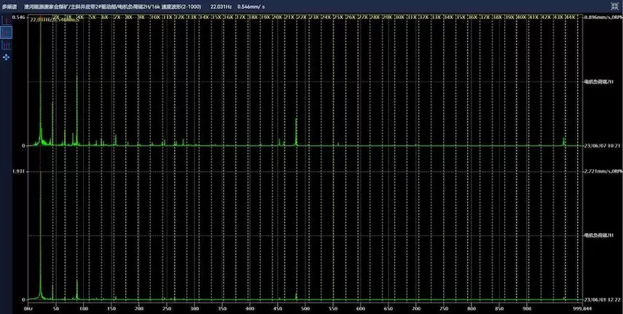Click the 23/06/01 12:22 timestamp label
623x314 pixels.
[x=601, y=299]
